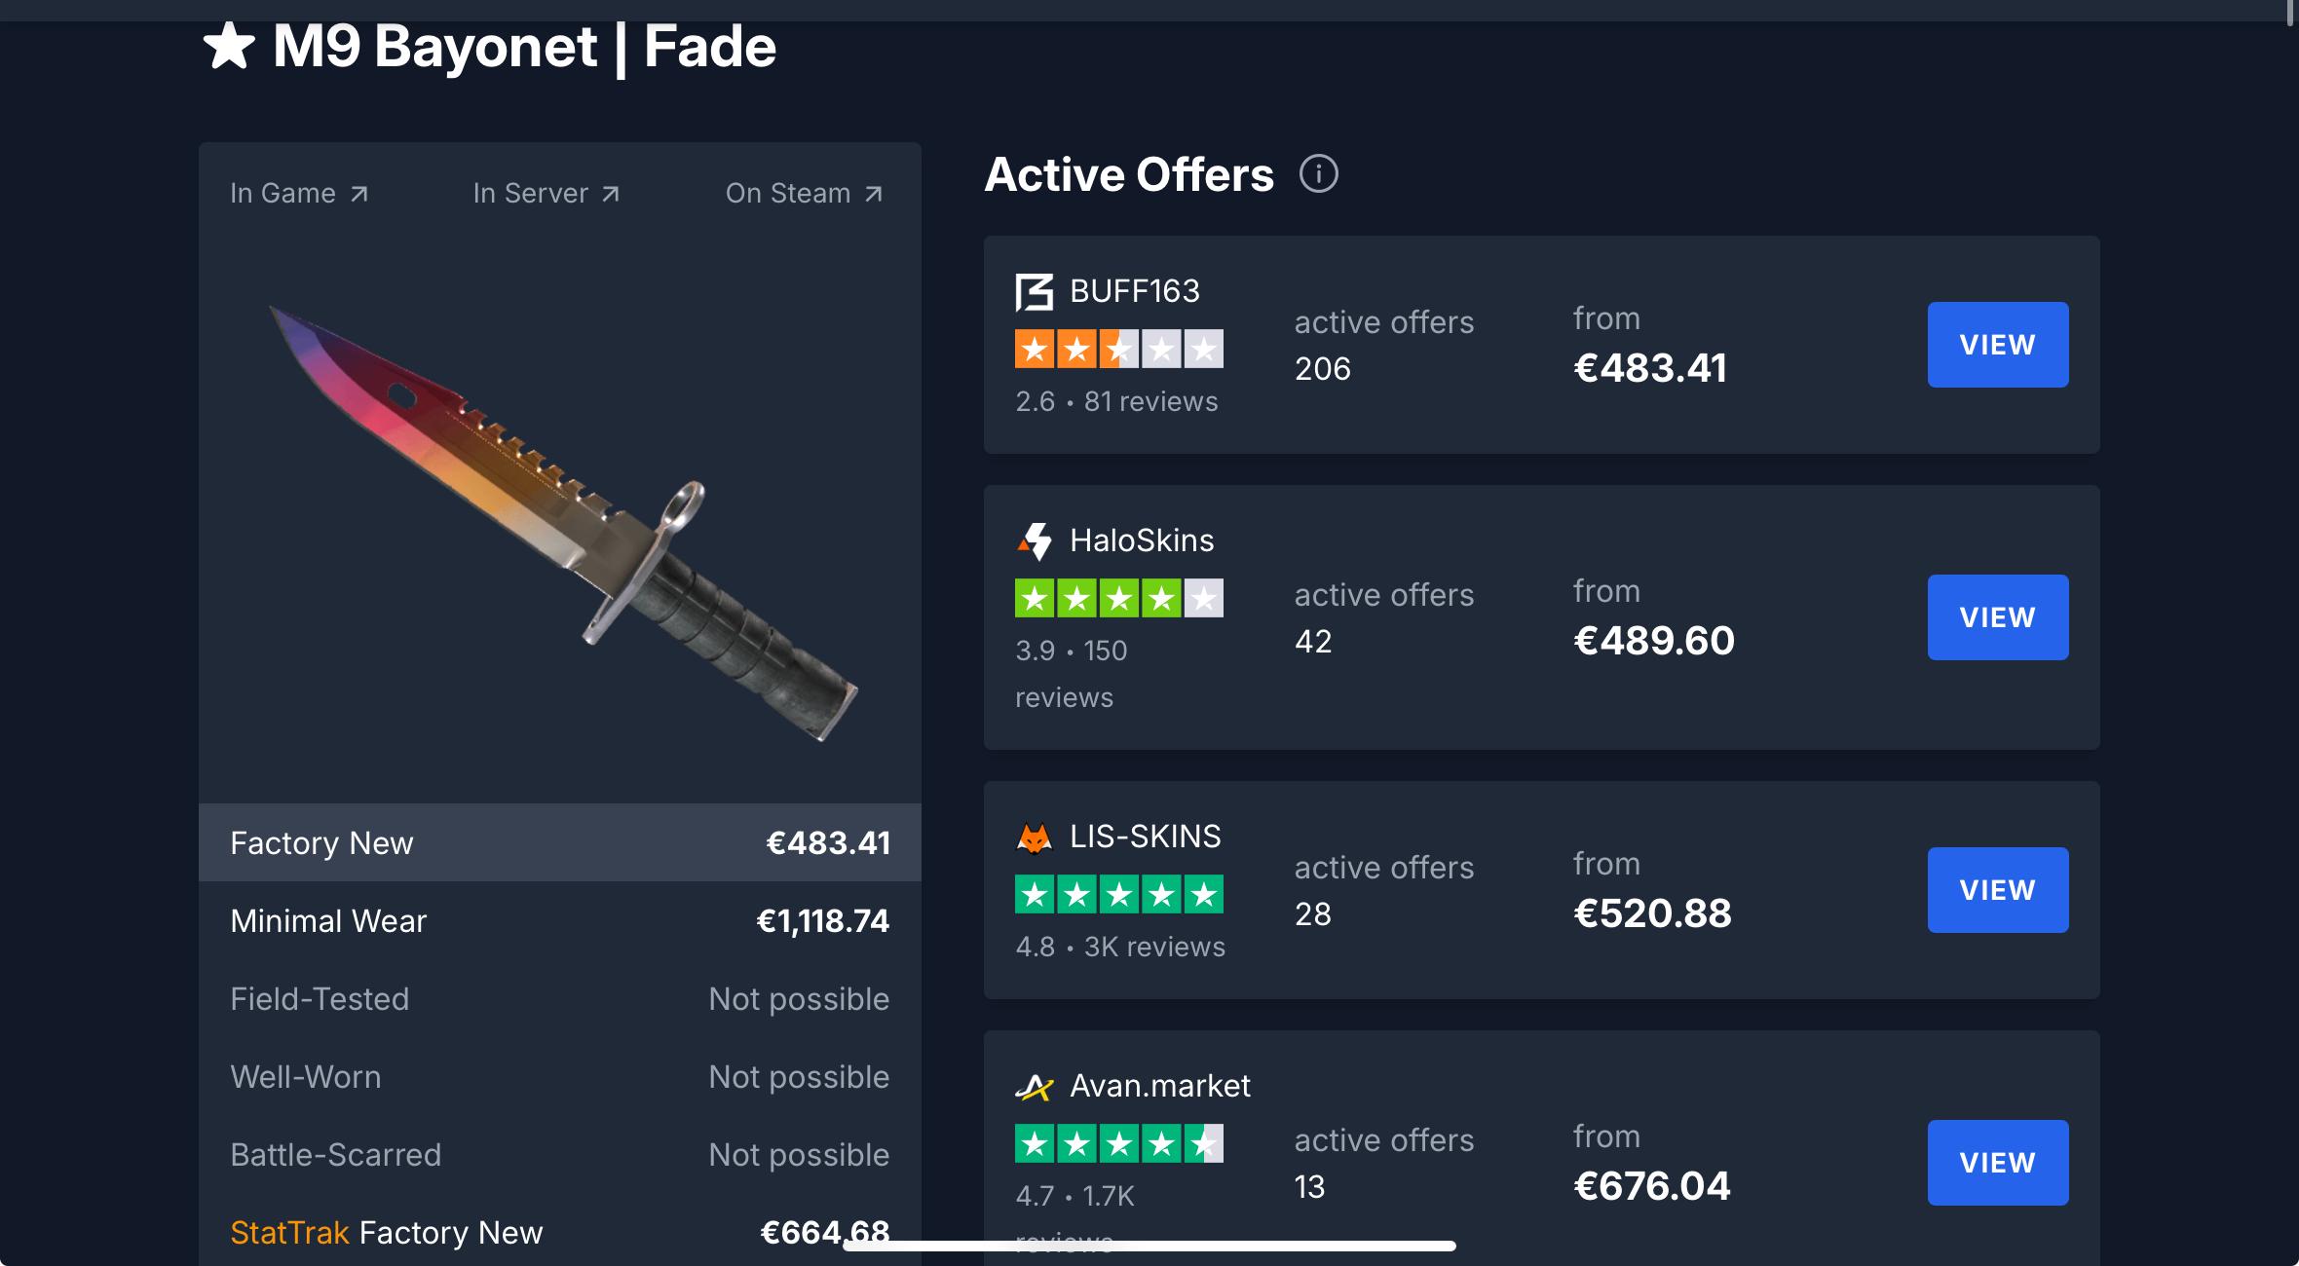Click LIS-SKINS five-star rating badge

[x=1118, y=894]
